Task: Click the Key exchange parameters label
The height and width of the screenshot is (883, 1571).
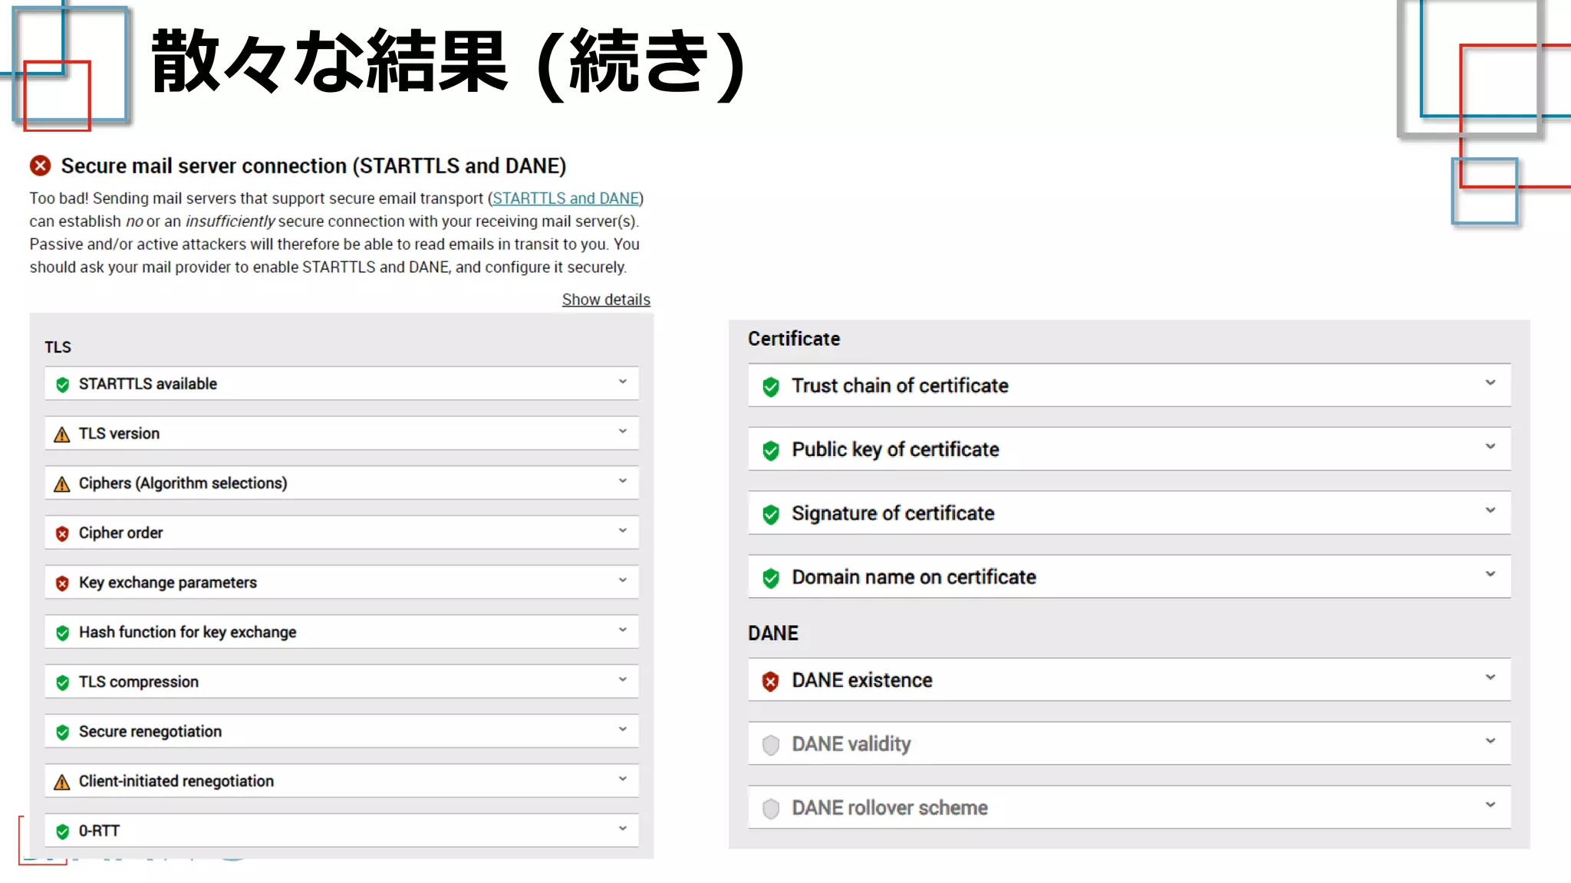Action: click(168, 583)
